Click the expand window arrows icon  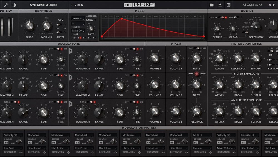[6, 5]
